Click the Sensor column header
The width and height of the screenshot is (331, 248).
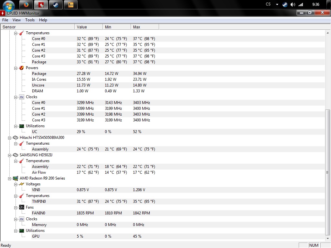37,27
